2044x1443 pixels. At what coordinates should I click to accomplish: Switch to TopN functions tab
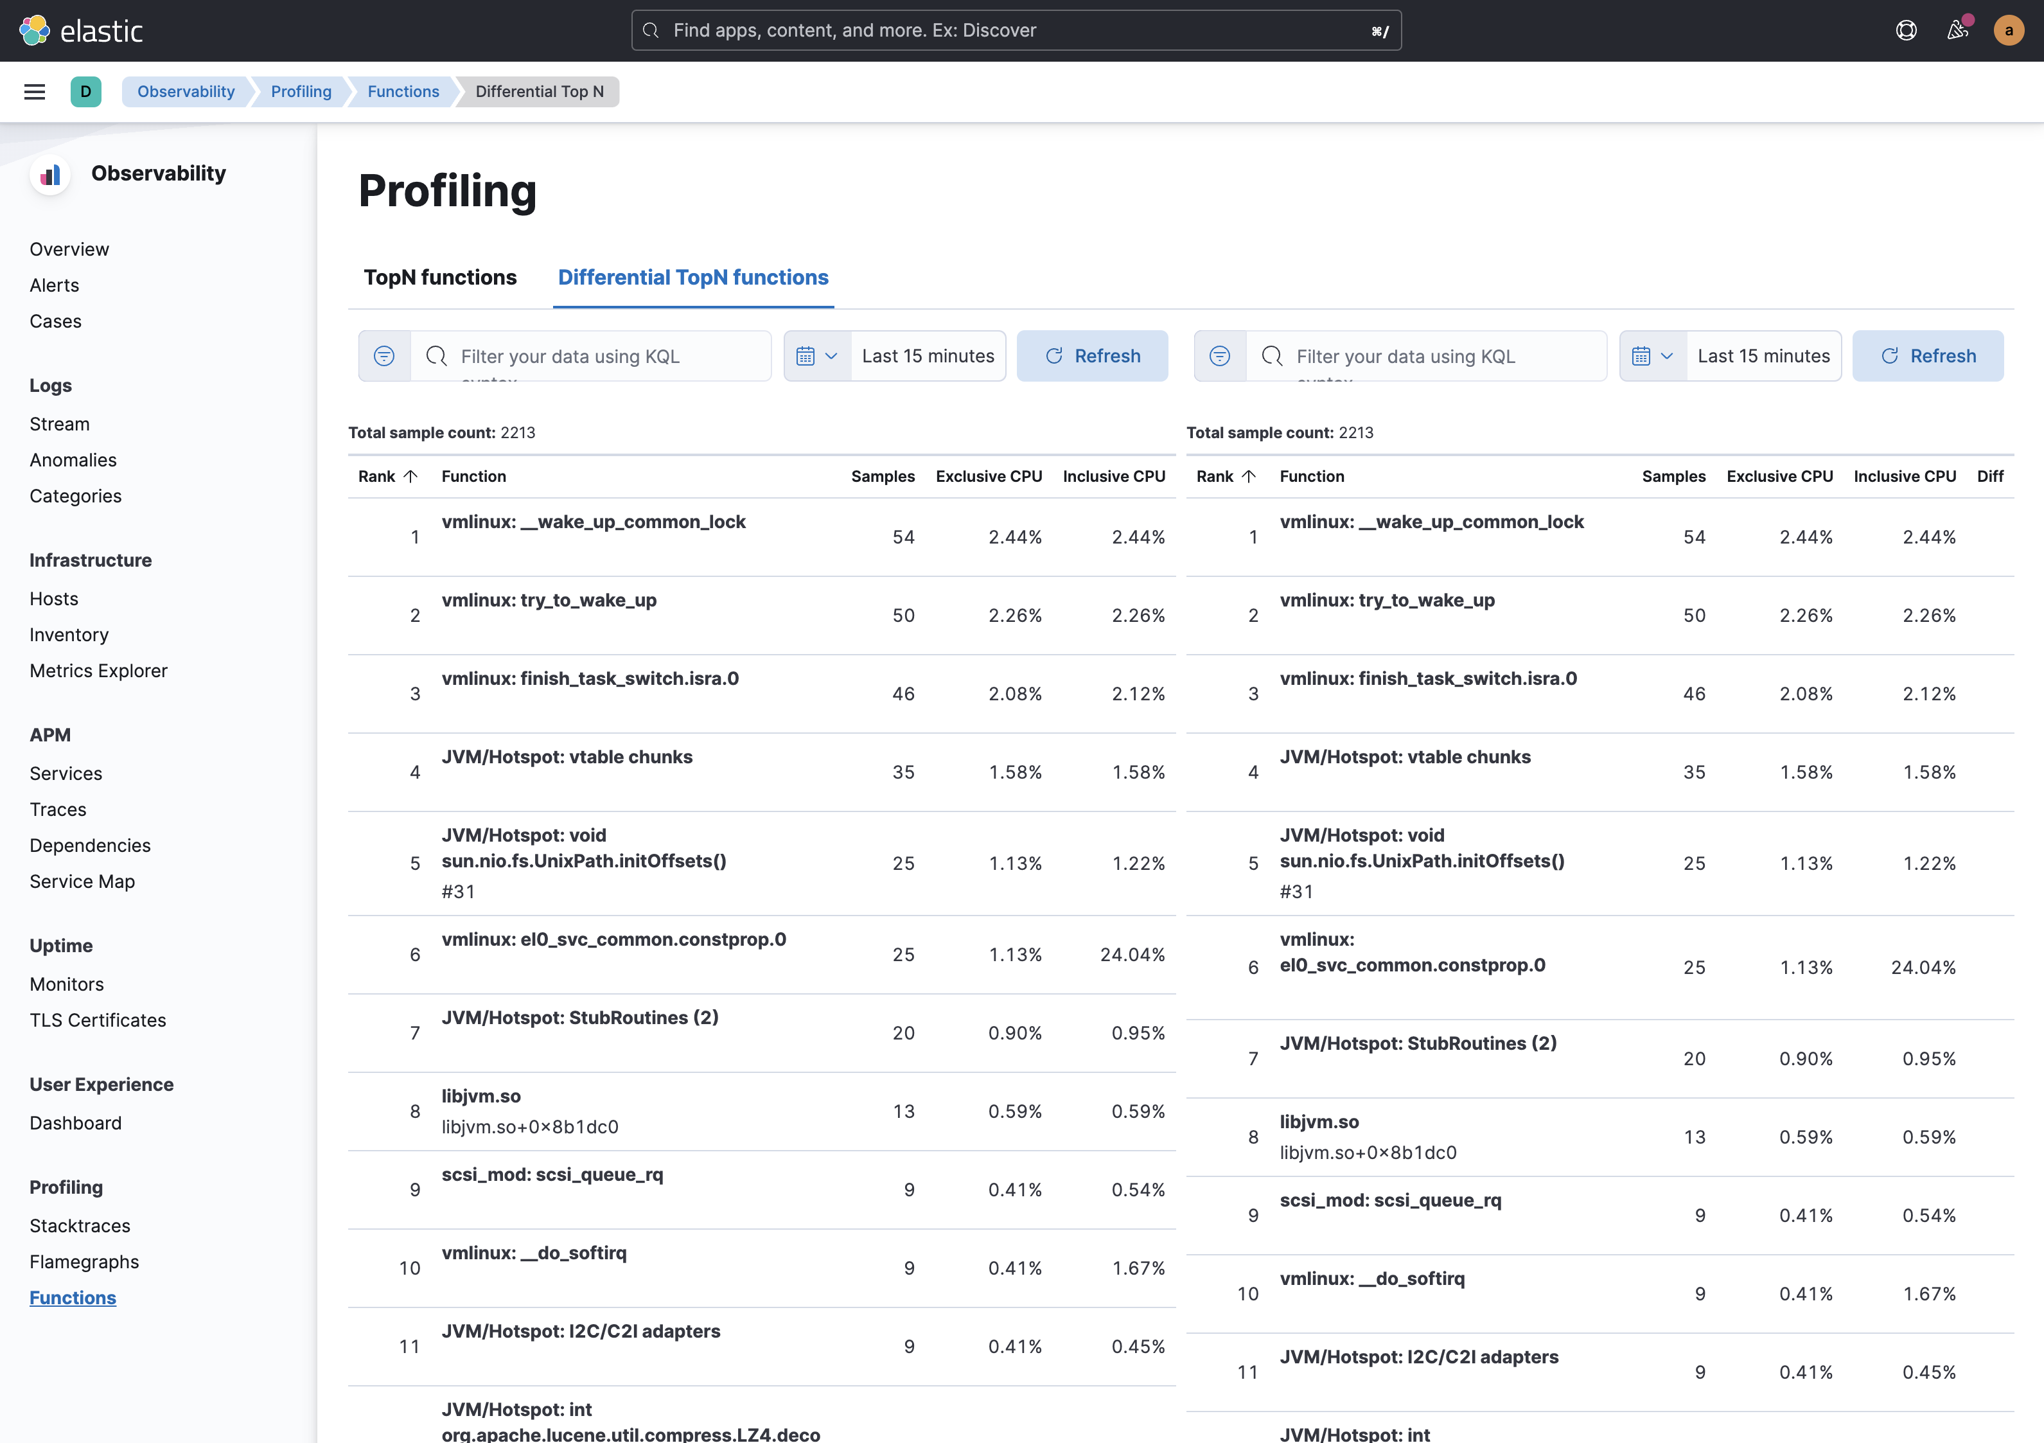click(440, 278)
